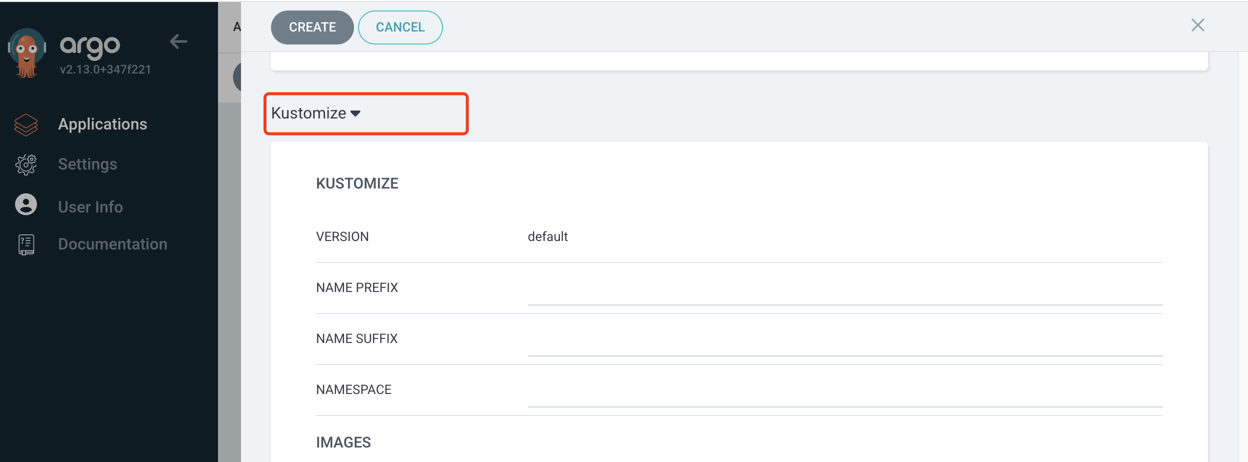Open the User Info menu item
The width and height of the screenshot is (1248, 462).
point(90,206)
